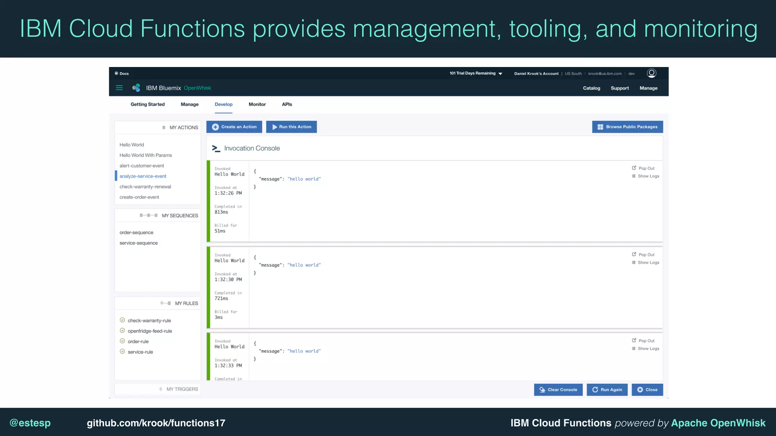
Task: Open the Support menu
Action: tap(620, 88)
